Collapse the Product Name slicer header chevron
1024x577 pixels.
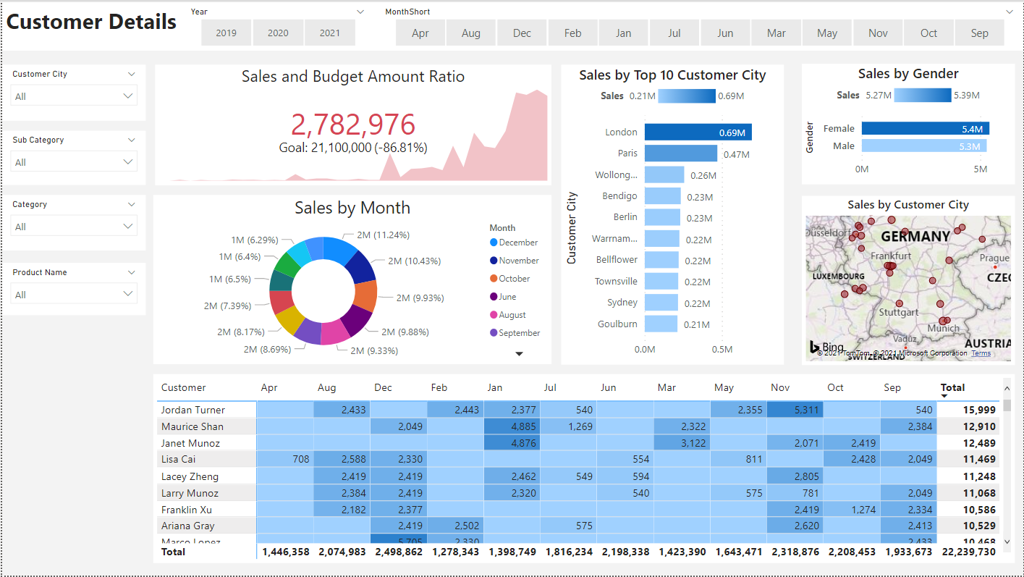(131, 271)
